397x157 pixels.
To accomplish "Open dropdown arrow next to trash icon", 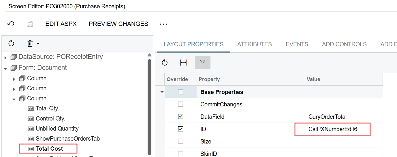I will coord(38,44).
